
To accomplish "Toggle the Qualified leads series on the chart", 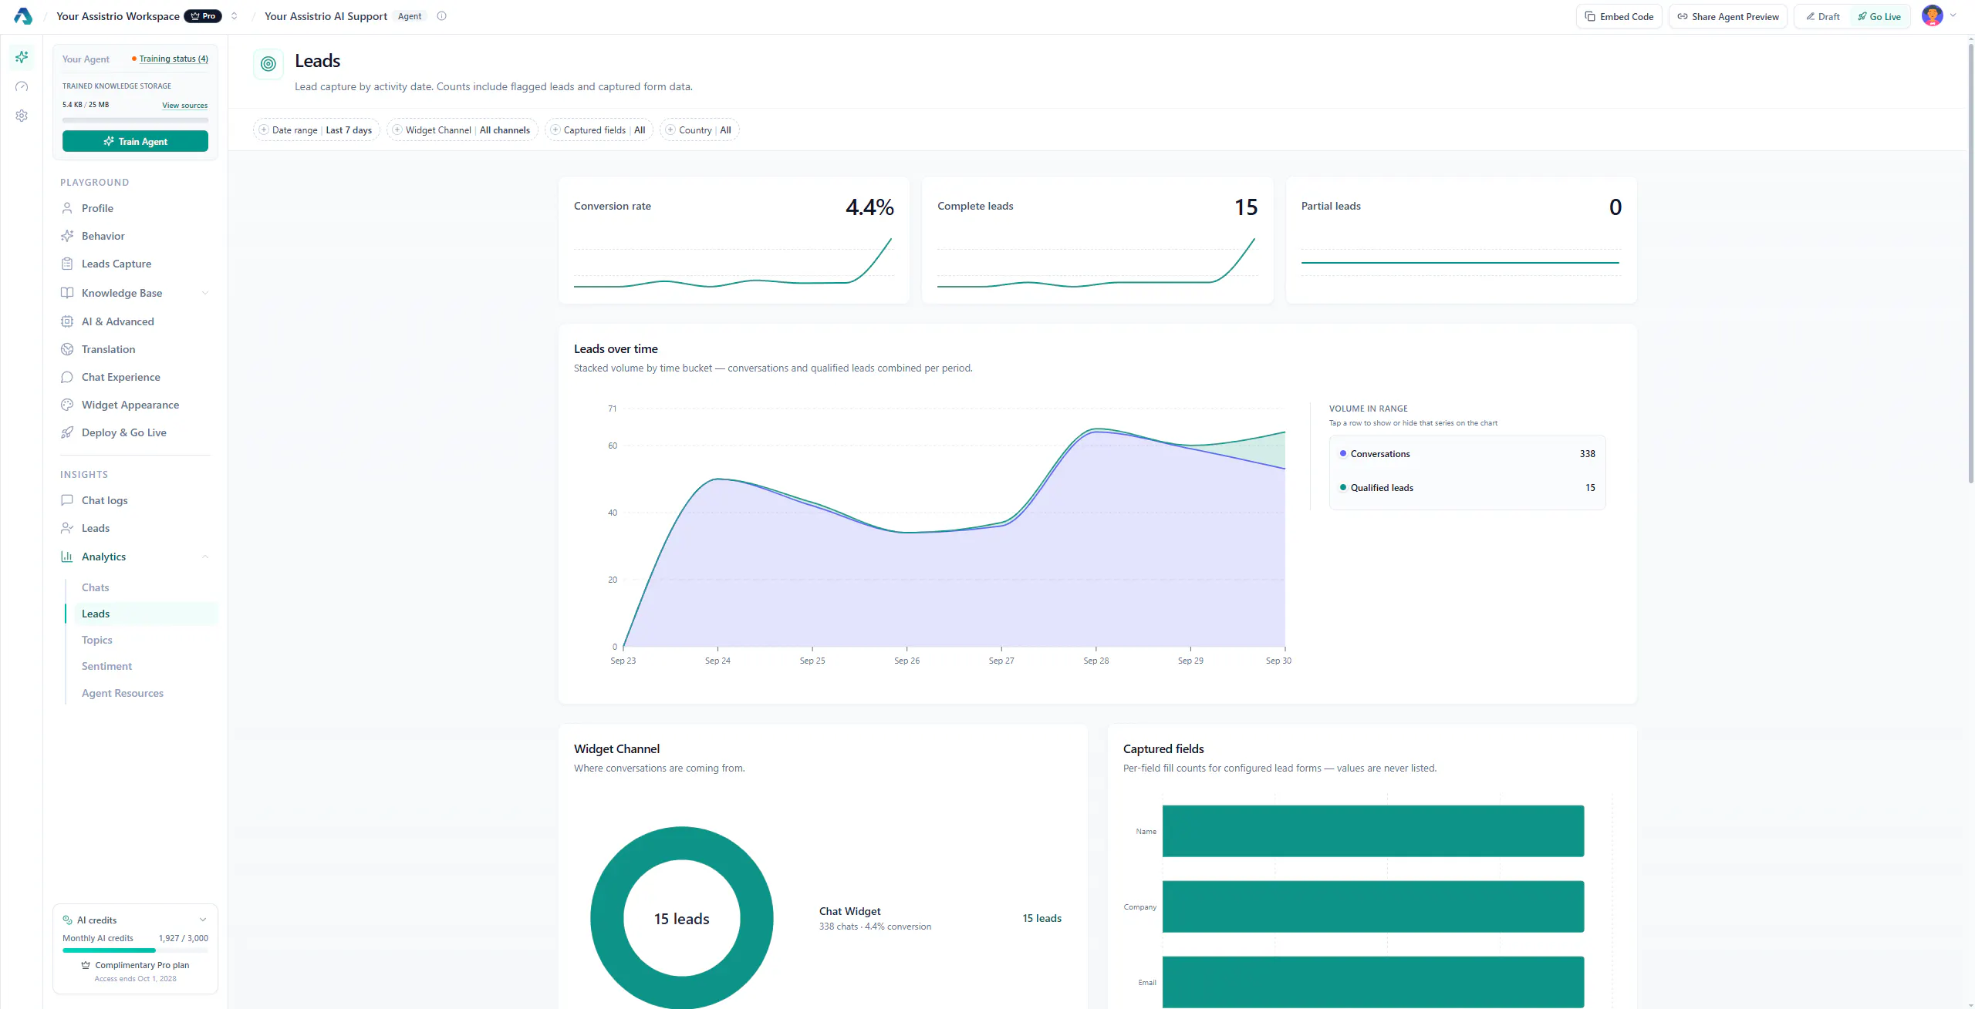I will [1467, 488].
